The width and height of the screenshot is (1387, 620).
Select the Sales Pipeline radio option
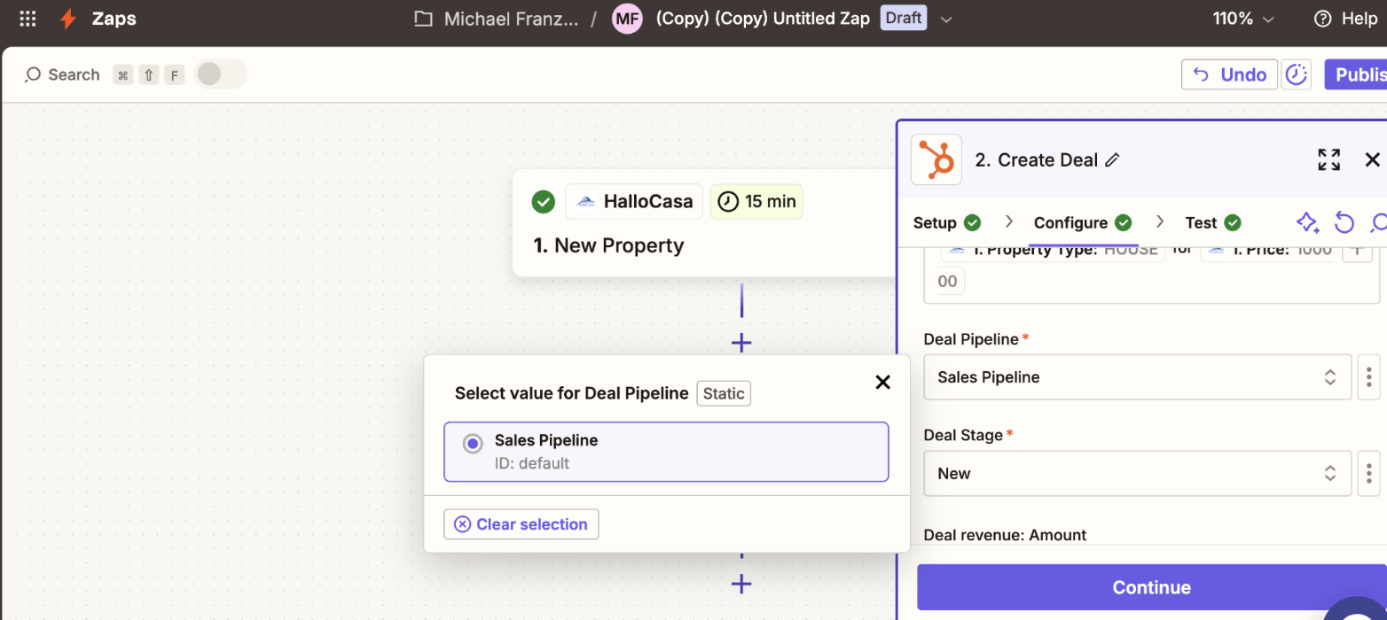click(666, 452)
